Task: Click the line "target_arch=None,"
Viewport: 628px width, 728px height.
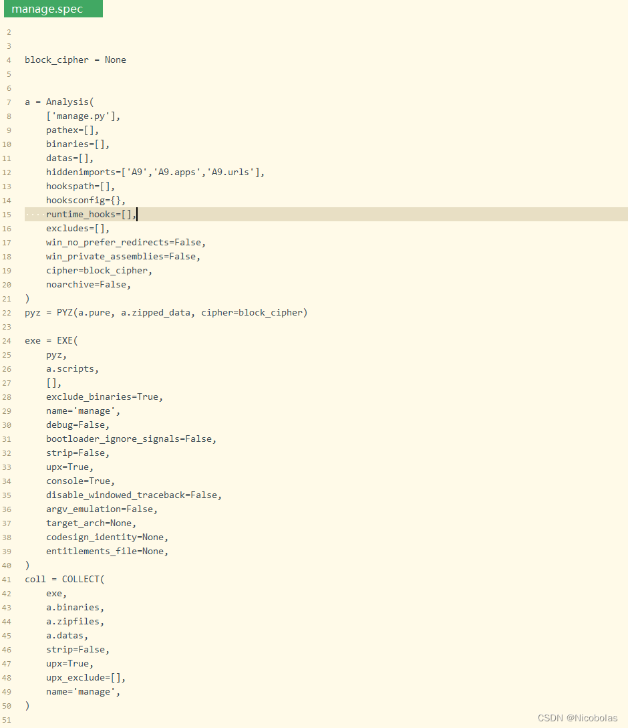Action: (x=91, y=523)
